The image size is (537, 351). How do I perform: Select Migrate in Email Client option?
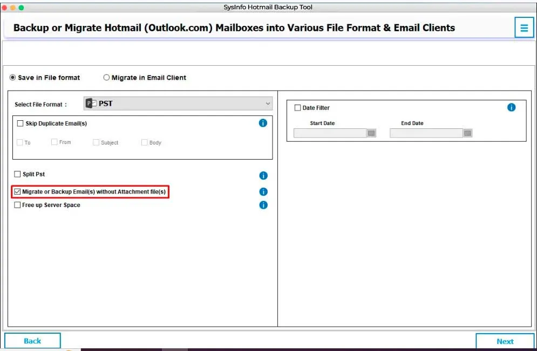[106, 78]
